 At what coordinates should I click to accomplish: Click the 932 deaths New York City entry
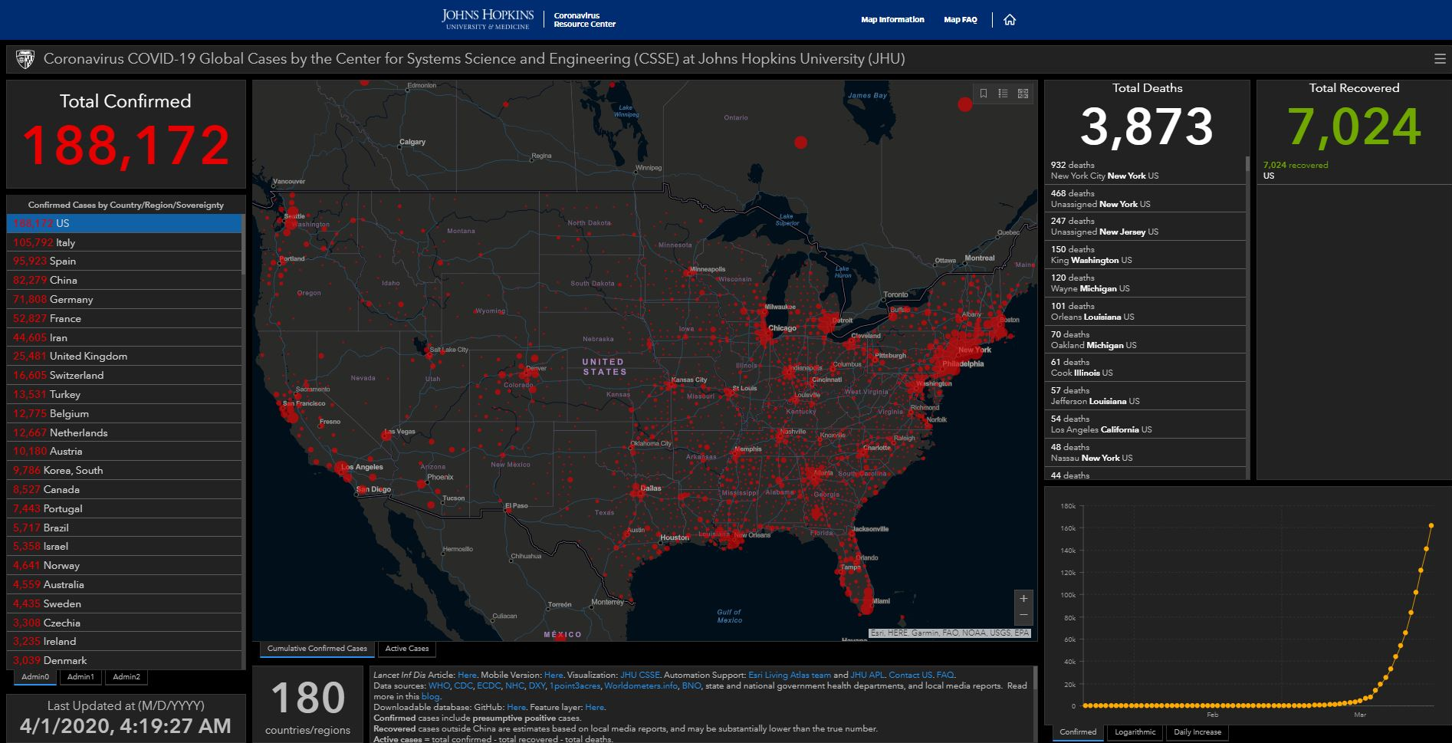(x=1145, y=170)
